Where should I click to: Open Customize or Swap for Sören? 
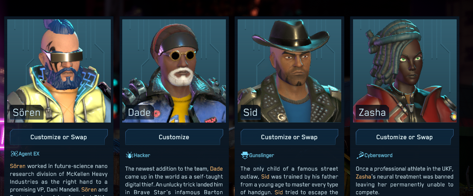tap(59, 137)
